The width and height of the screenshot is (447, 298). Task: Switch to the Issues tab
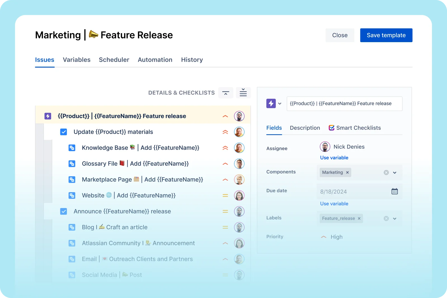click(x=45, y=60)
